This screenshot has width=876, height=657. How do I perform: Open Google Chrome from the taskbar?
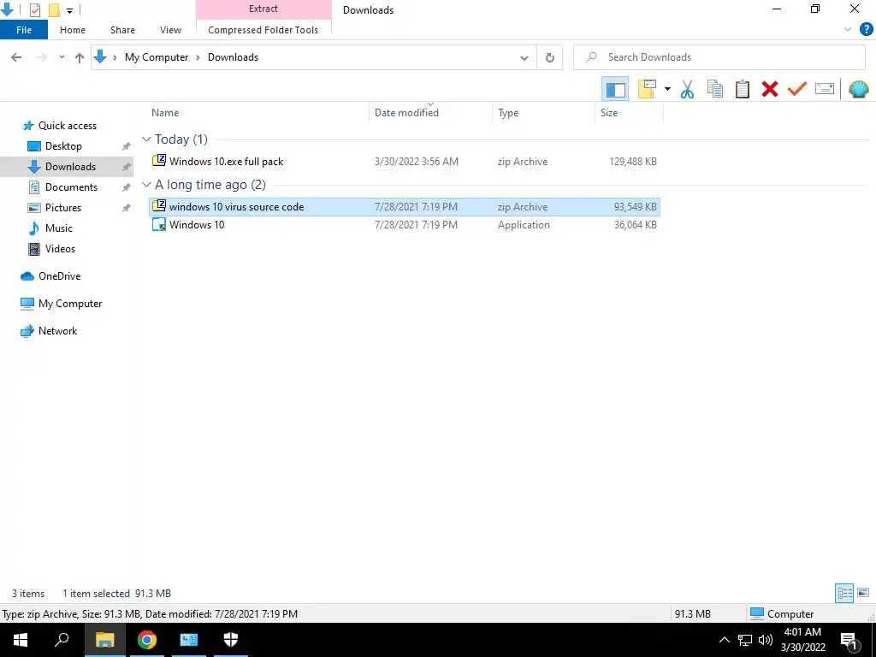point(147,640)
